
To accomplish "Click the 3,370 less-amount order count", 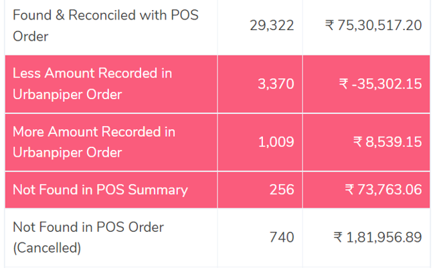I will (x=276, y=84).
